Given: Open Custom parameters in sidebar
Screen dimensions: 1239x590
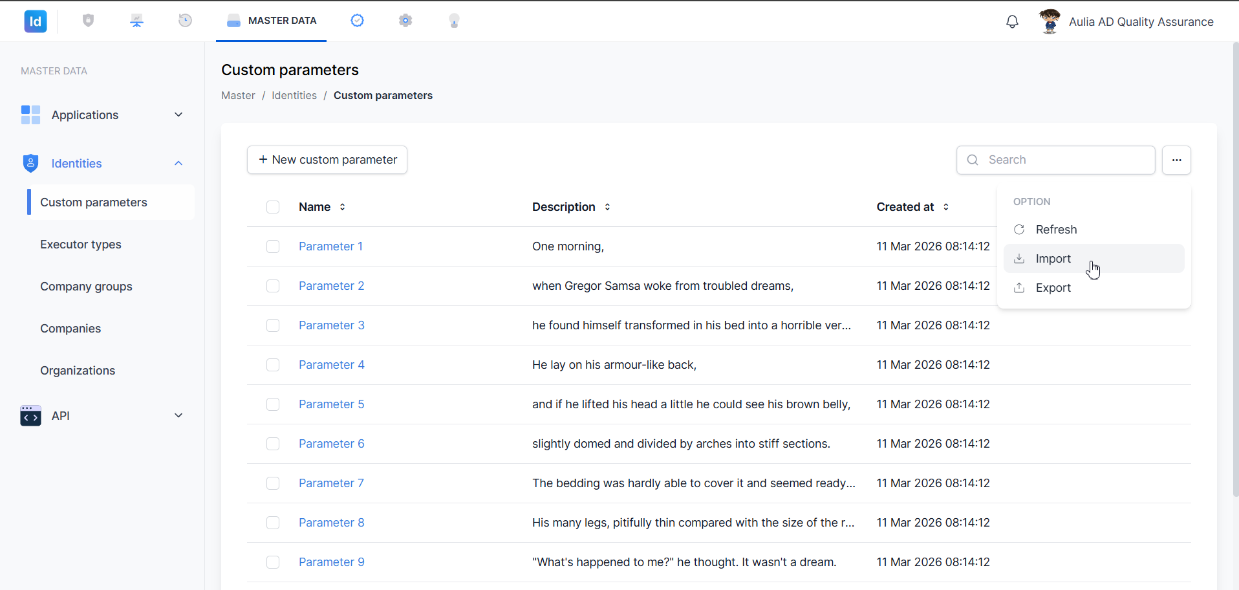Looking at the screenshot, I should (x=111, y=202).
